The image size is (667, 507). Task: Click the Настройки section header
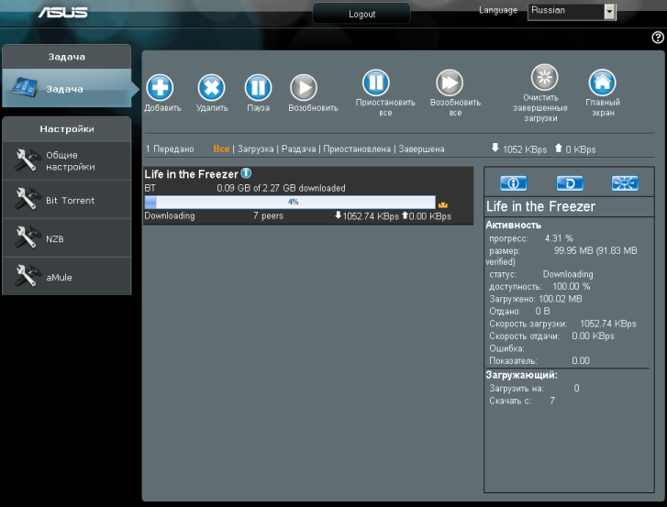tap(67, 128)
